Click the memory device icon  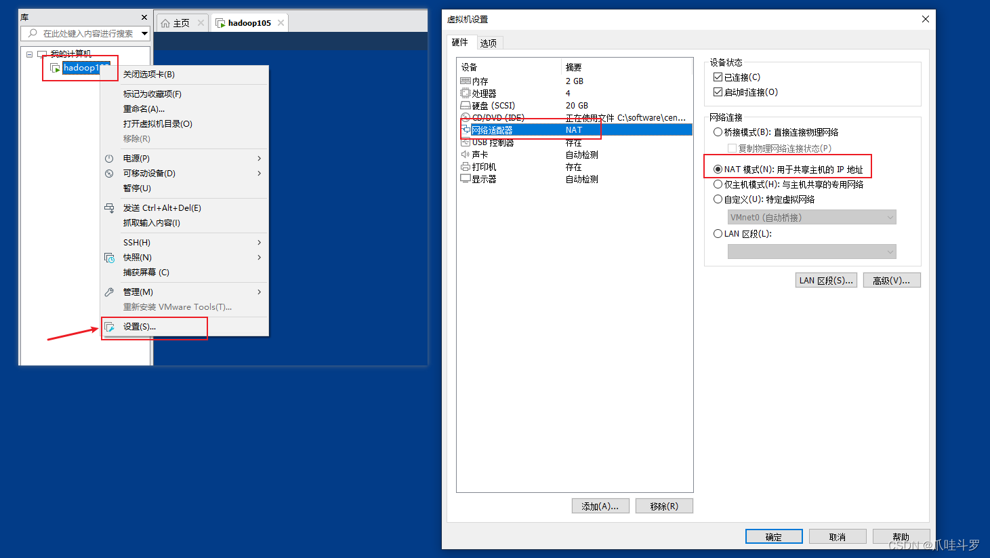pyautogui.click(x=466, y=81)
